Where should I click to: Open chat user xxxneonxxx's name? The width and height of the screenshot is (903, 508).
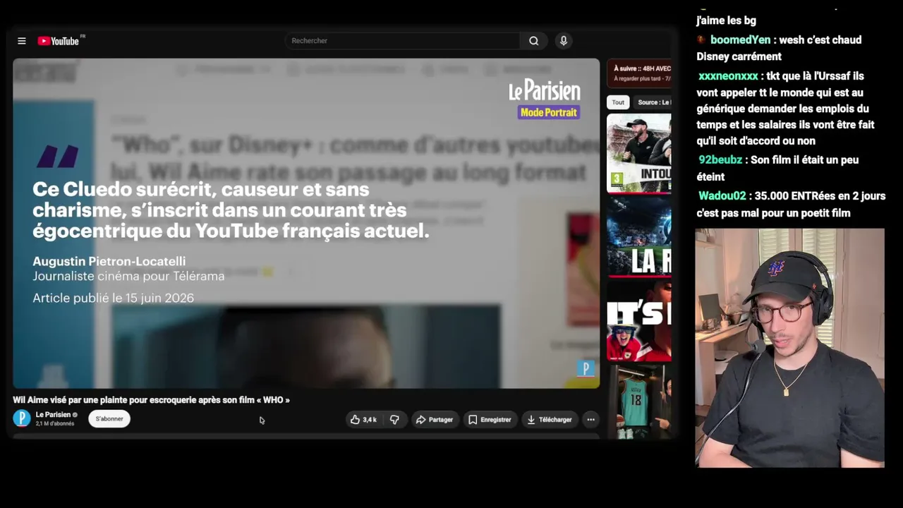[x=728, y=76]
